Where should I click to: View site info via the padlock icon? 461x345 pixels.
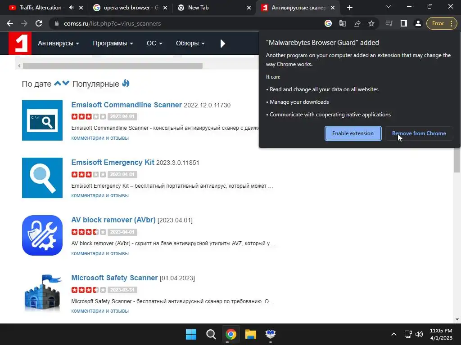pyautogui.click(x=57, y=23)
